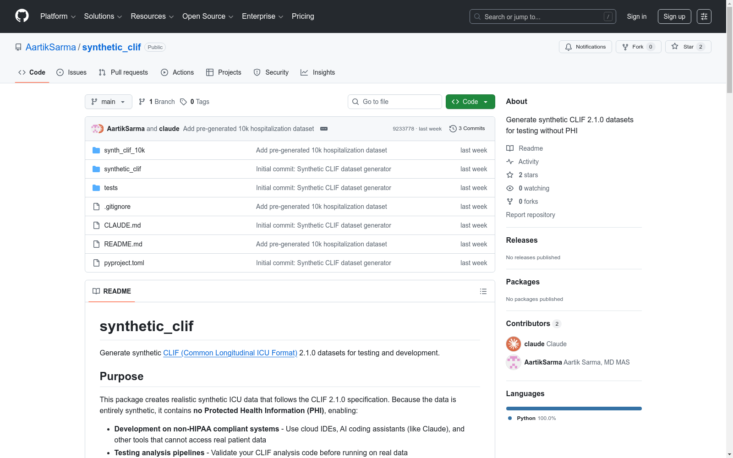Click the Sign up button
This screenshot has width=733, height=458.
[674, 16]
